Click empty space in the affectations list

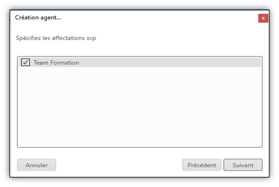140,107
